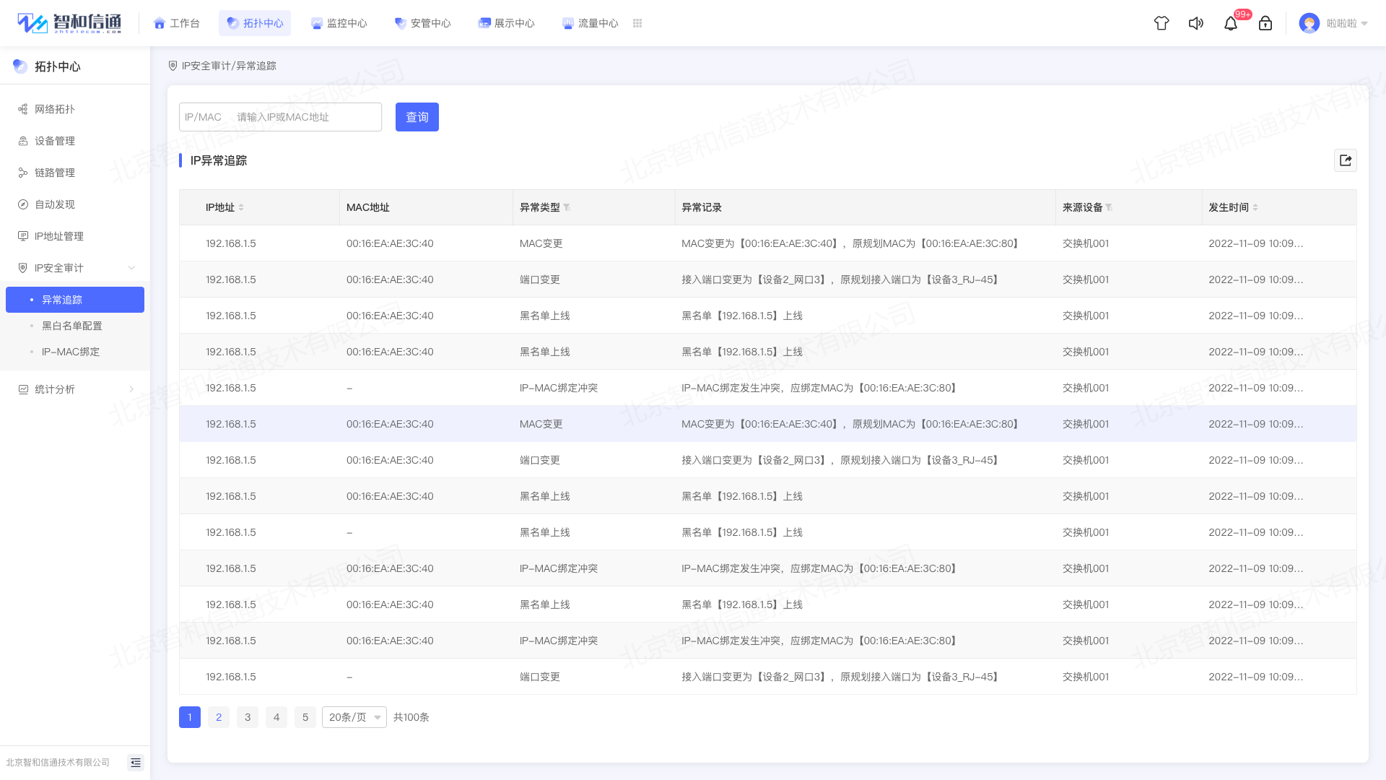Image resolution: width=1386 pixels, height=780 pixels.
Task: Open the theme shirt icon
Action: [x=1161, y=23]
